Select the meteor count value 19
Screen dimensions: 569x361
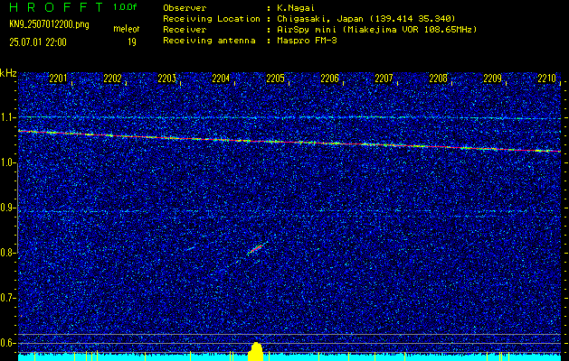point(132,42)
